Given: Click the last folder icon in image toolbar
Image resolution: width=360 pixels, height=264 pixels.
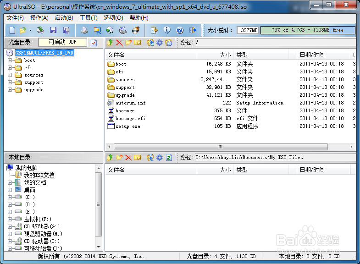Looking at the screenshot, I should (168, 43).
